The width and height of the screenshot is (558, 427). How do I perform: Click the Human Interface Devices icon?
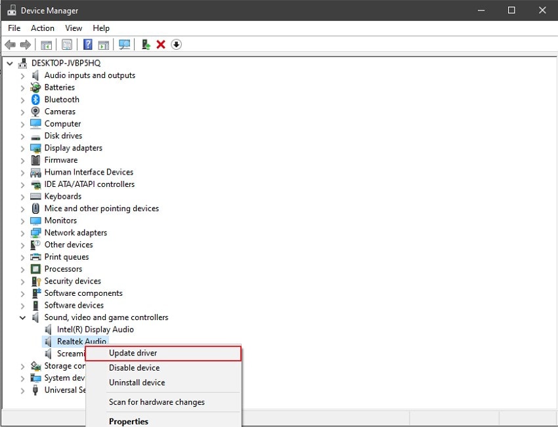tap(35, 173)
